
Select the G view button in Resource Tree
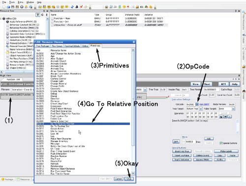(42, 15)
